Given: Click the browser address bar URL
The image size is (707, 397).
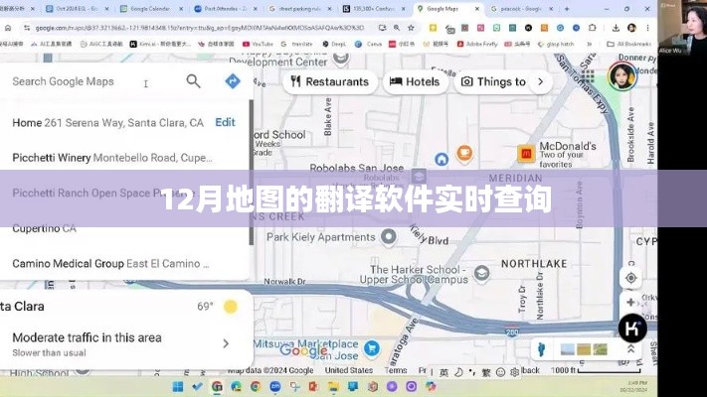Looking at the screenshot, I should click(x=200, y=28).
